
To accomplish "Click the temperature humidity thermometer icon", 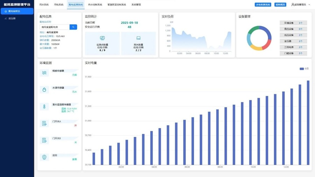I will pos(44,107).
